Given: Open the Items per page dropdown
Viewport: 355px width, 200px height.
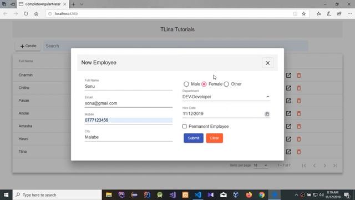Looking at the screenshot, I should coord(260,166).
